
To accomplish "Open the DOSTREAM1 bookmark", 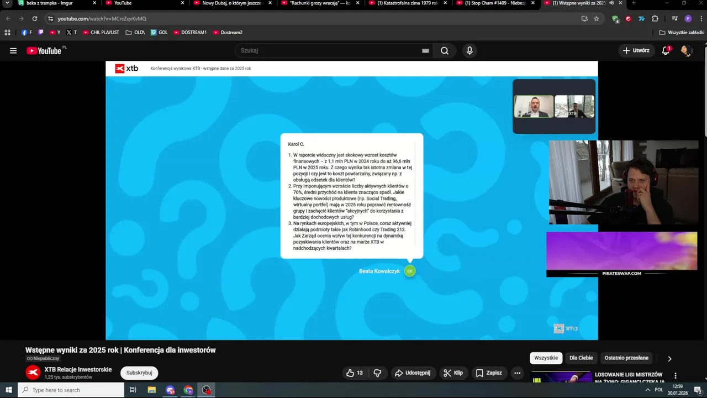I will (190, 33).
